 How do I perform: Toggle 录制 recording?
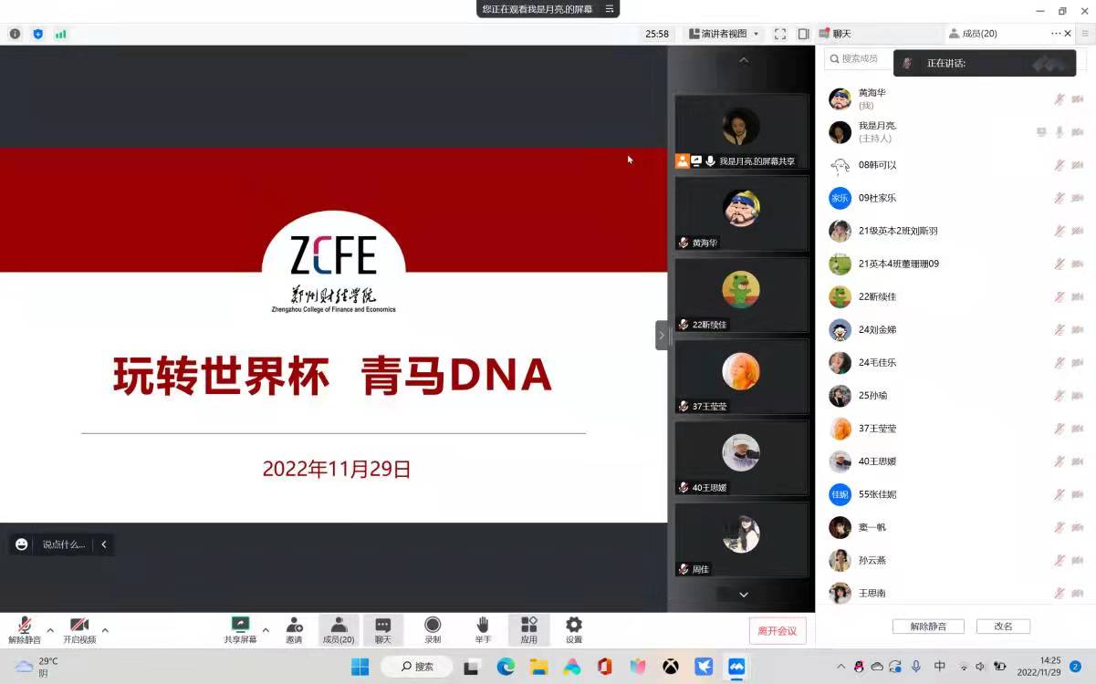tap(433, 630)
